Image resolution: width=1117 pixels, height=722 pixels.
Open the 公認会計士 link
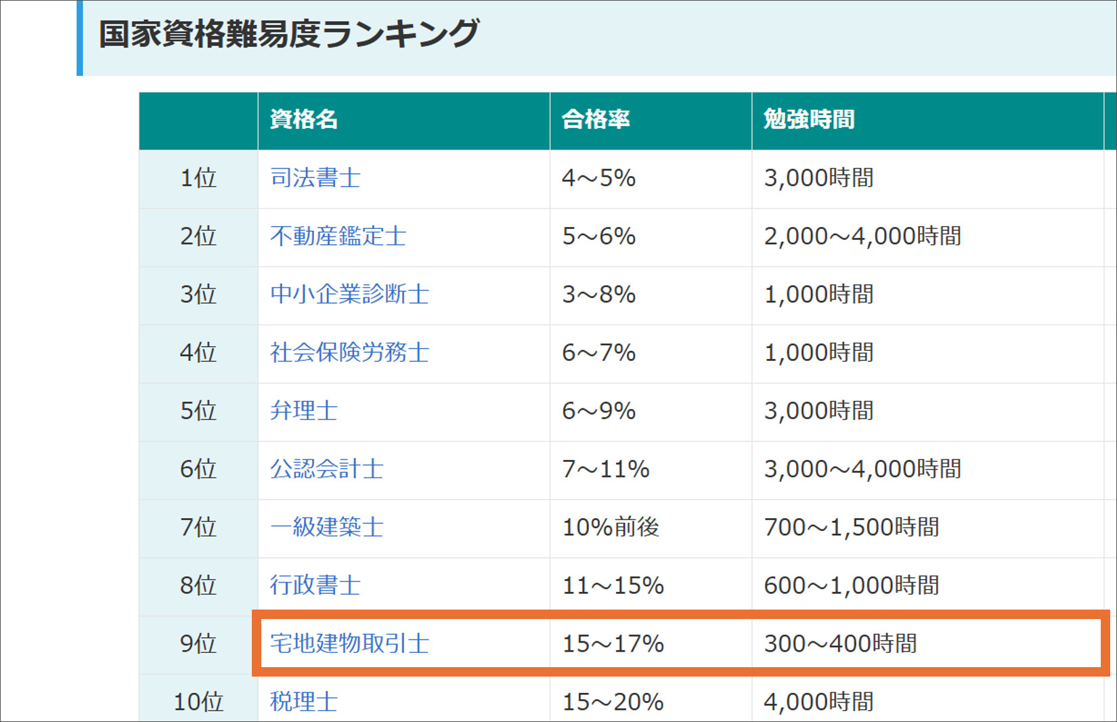tap(327, 469)
